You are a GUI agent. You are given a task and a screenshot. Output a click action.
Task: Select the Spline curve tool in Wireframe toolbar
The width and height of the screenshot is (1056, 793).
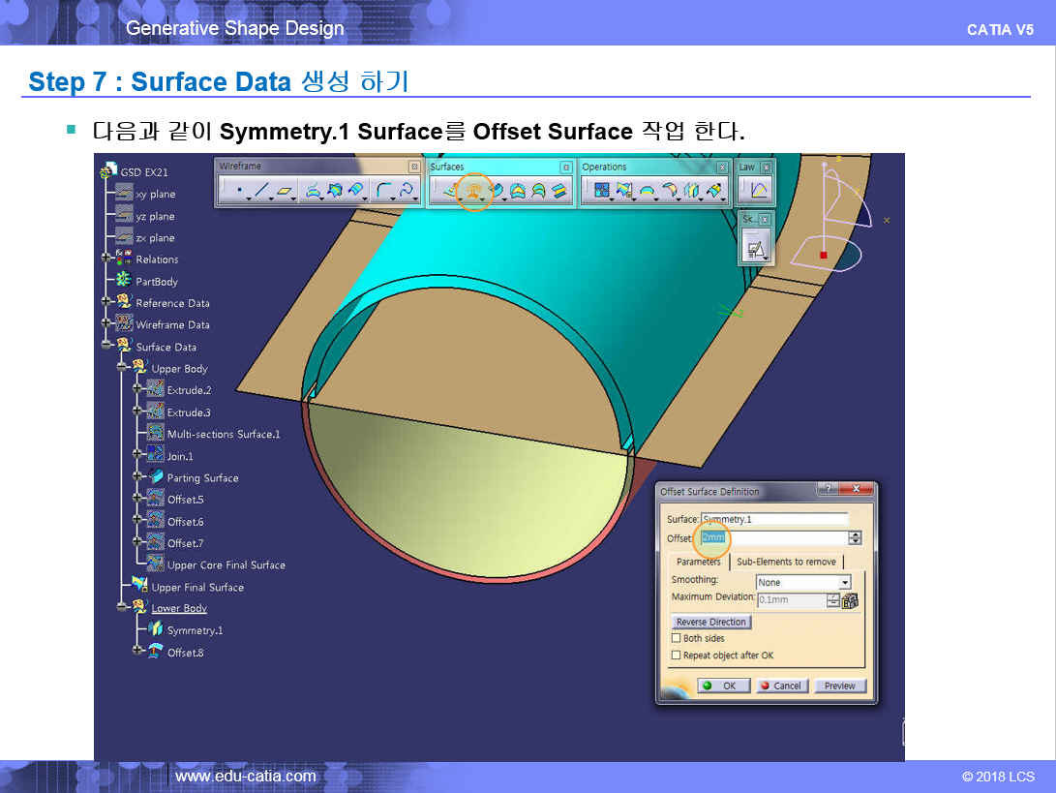coord(407,192)
